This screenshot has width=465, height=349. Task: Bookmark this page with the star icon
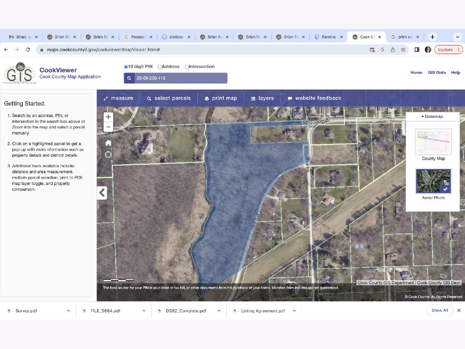pos(403,50)
